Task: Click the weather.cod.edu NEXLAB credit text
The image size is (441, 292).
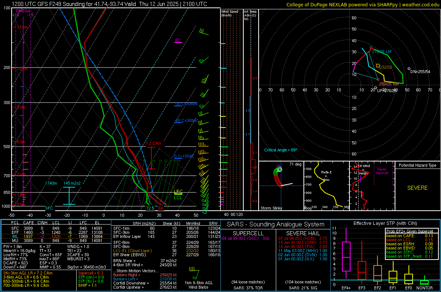Action: (x=363, y=4)
